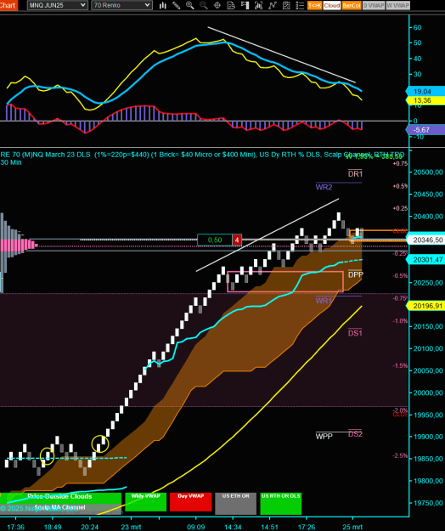
Task: Click the 0,50 risk-reward value box
Action: coord(215,240)
